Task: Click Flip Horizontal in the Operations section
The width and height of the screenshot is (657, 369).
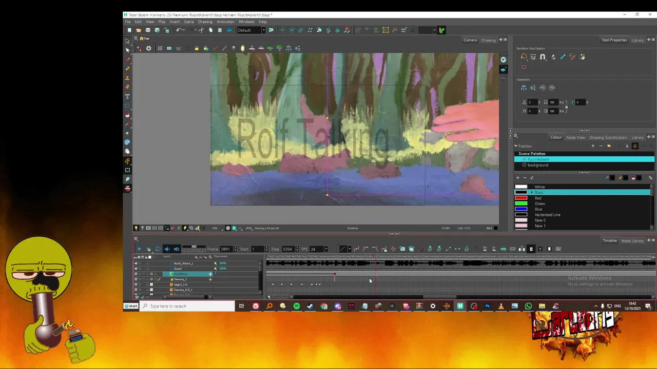Action: pos(524,88)
